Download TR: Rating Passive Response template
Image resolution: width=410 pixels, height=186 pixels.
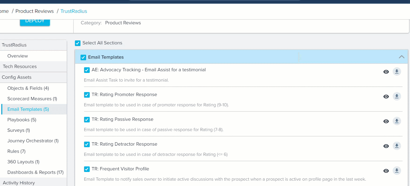[397, 121]
